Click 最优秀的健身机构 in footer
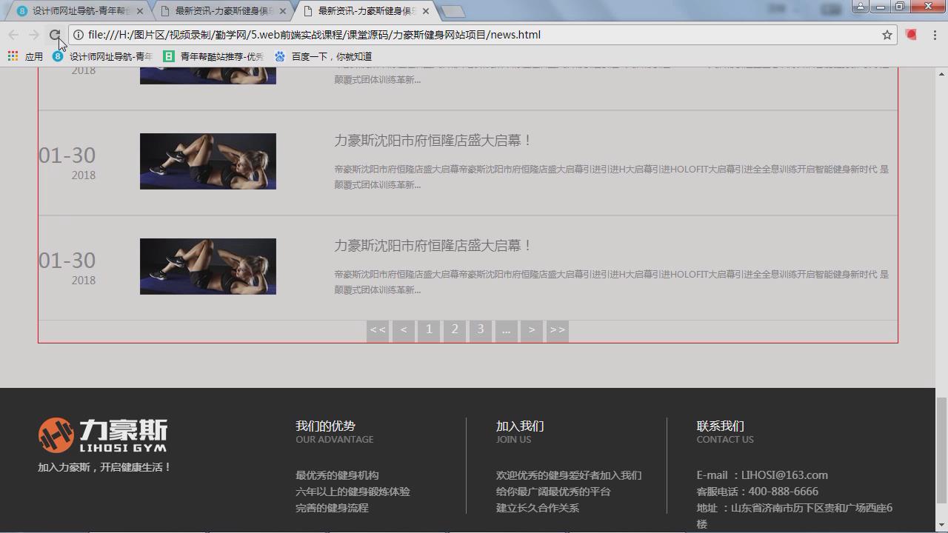This screenshot has height=533, width=948. (337, 475)
